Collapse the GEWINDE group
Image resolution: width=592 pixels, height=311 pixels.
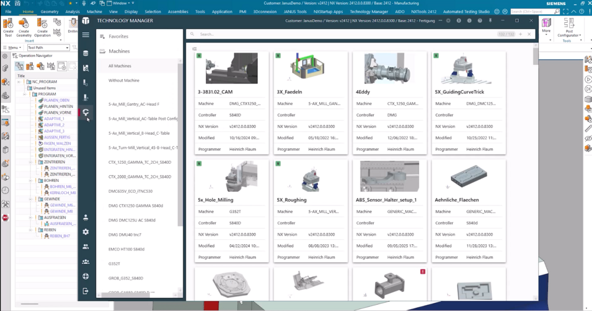coord(30,199)
